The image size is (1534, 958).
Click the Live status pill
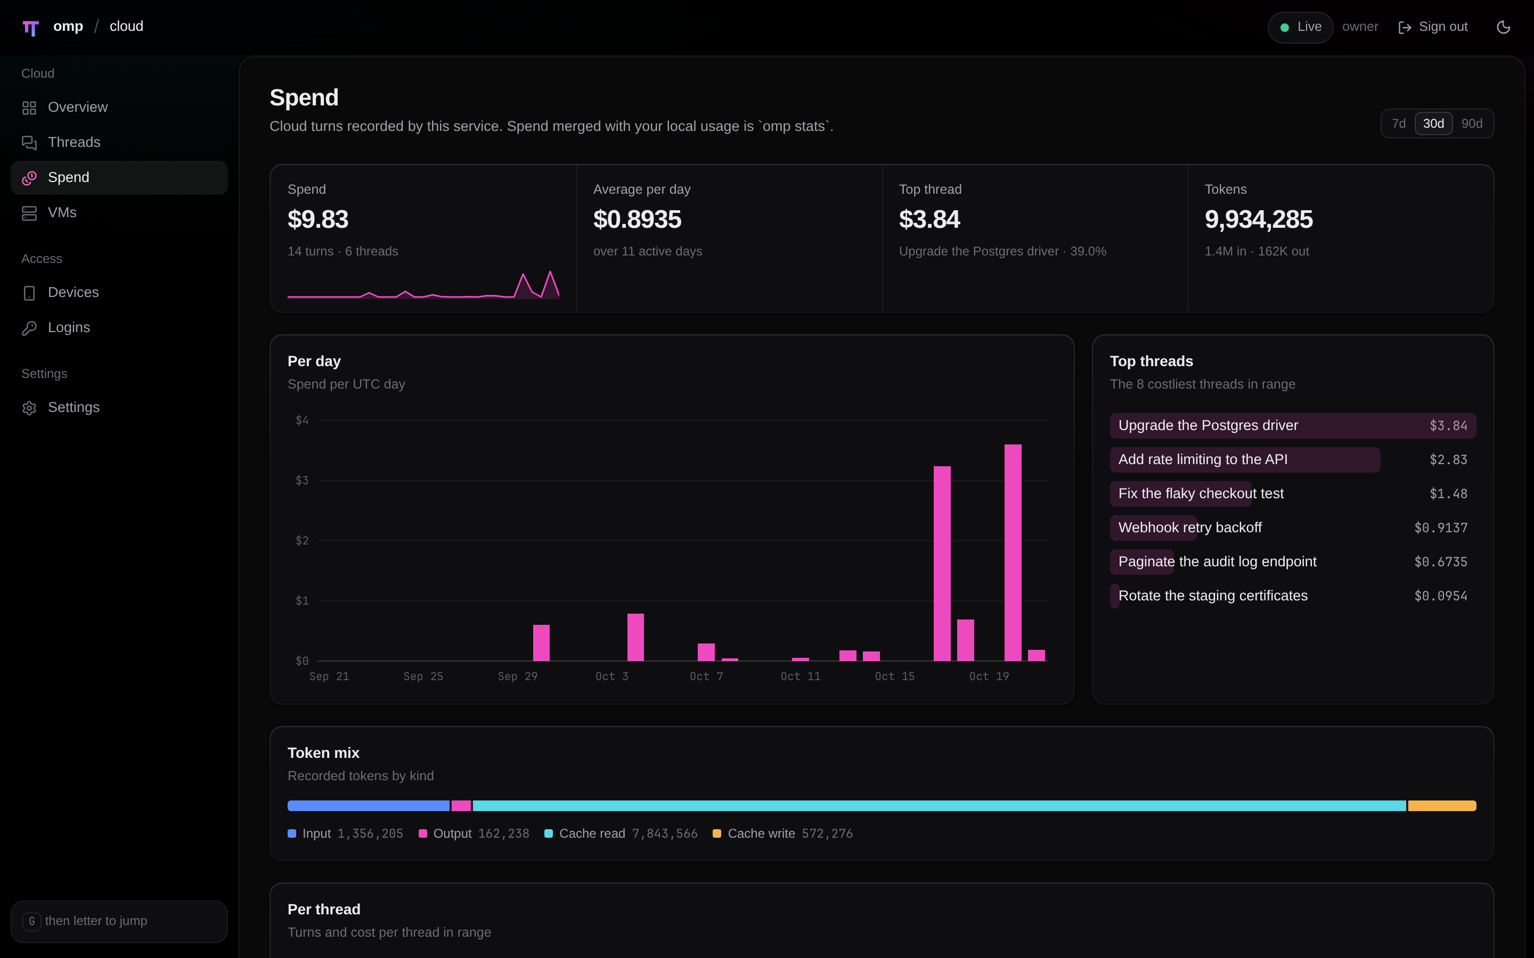pos(1300,27)
